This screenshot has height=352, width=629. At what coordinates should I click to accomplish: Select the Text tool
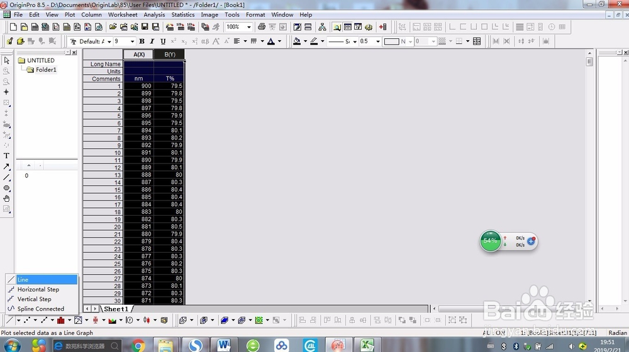6,156
